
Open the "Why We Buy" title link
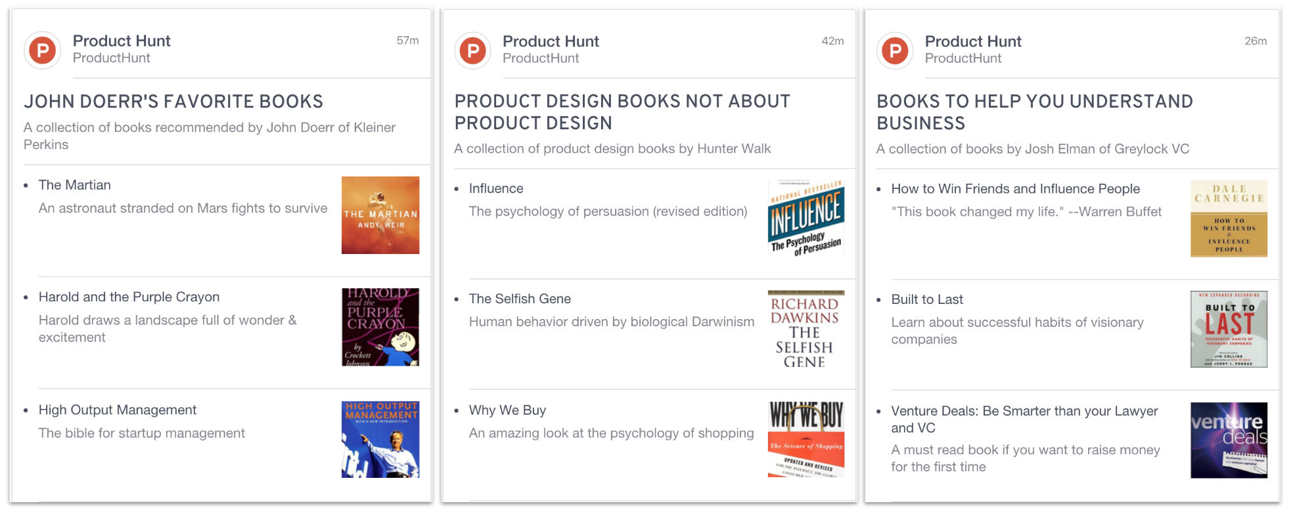pyautogui.click(x=507, y=410)
